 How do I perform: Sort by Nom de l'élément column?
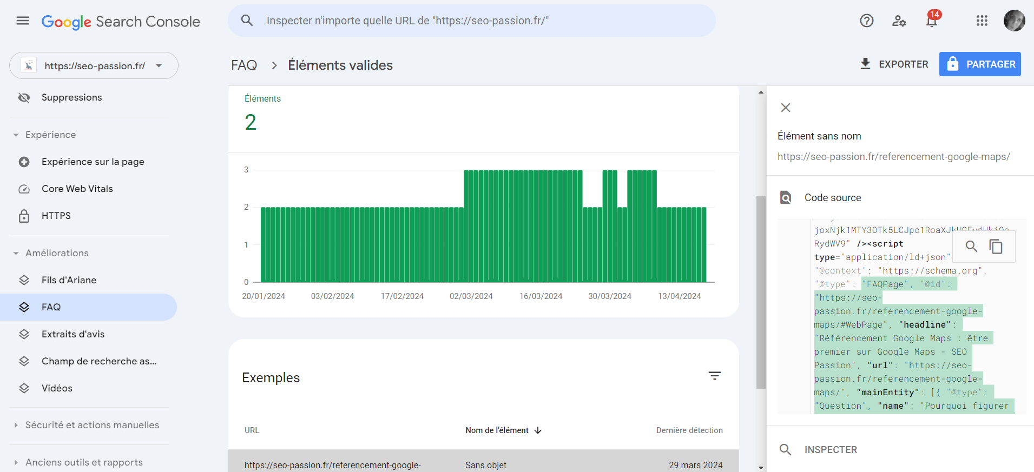(x=503, y=430)
